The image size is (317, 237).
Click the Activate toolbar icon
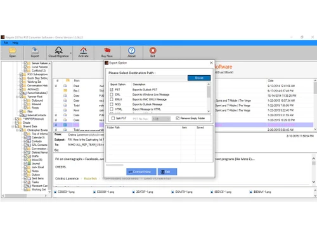click(x=83, y=51)
